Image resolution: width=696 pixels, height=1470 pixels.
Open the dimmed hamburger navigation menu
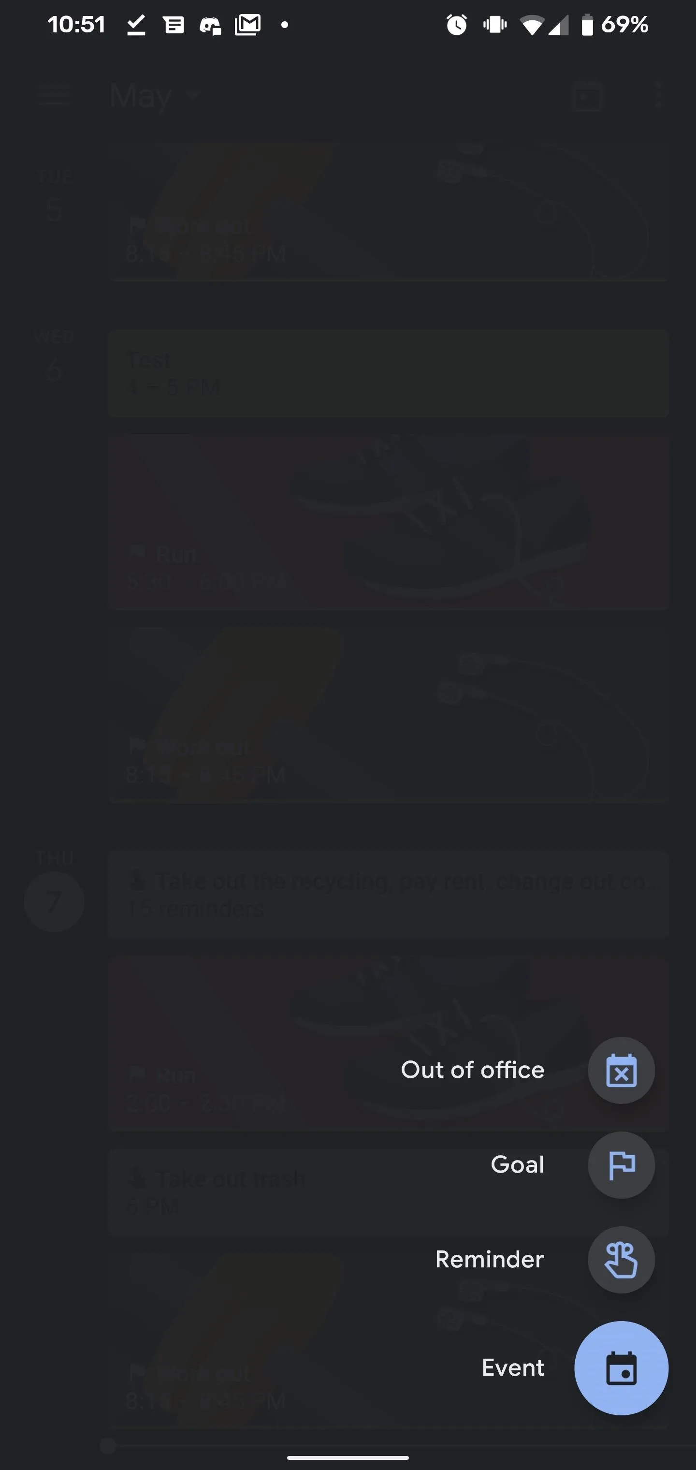(x=54, y=95)
